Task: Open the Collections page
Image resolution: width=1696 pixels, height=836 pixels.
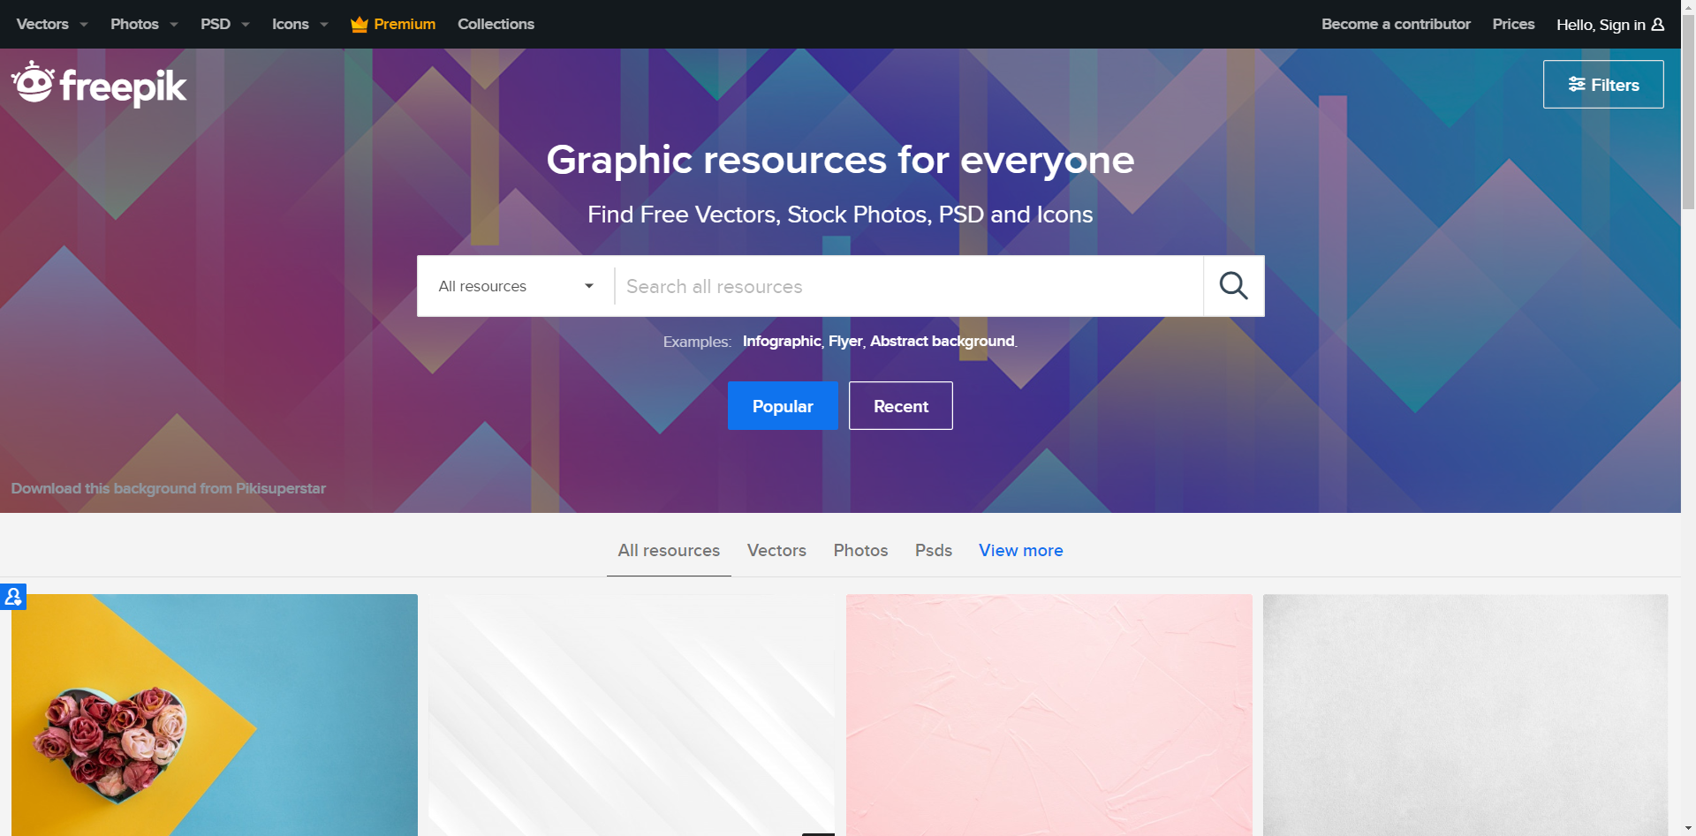Action: coord(496,24)
